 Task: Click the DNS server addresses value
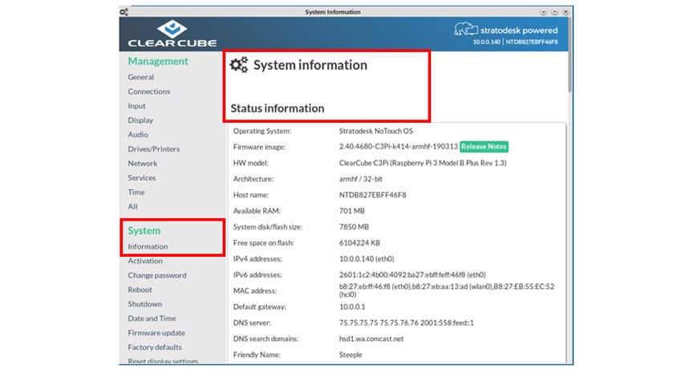tap(406, 323)
